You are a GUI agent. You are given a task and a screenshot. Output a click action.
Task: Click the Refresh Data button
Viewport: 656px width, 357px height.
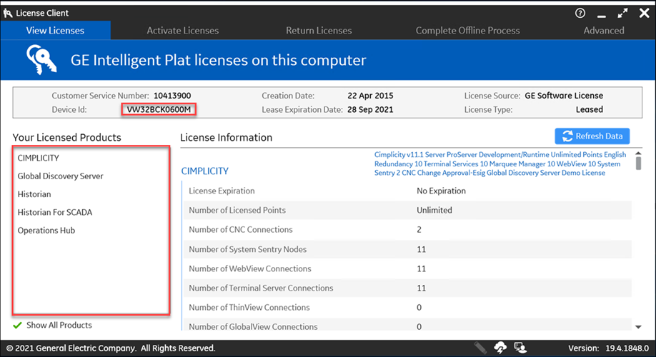coord(592,136)
